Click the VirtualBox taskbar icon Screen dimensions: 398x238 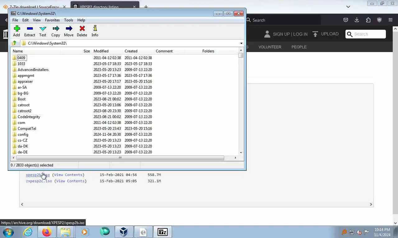[124, 232]
